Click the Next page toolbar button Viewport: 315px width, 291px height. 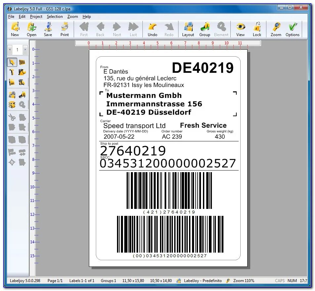pyautogui.click(x=117, y=29)
